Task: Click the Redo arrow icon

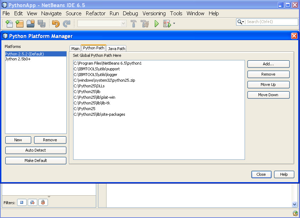Action: pyautogui.click(x=67, y=24)
